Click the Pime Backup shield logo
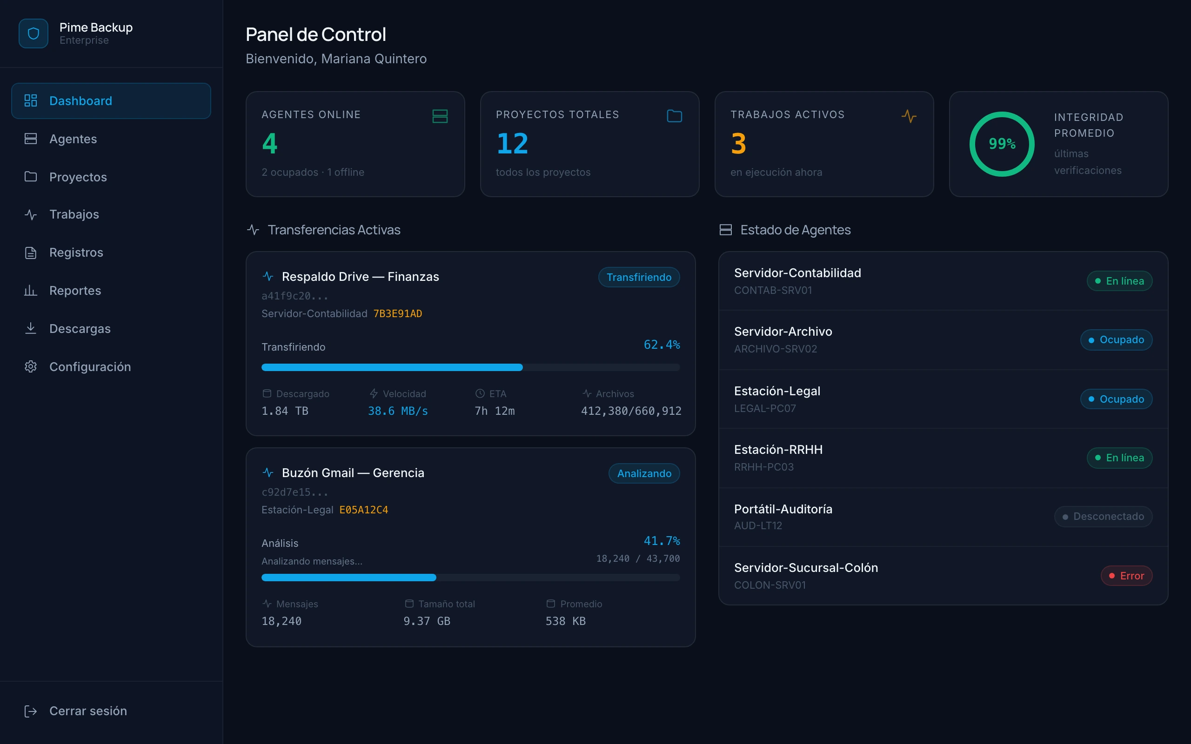This screenshot has height=744, width=1191. pos(33,33)
